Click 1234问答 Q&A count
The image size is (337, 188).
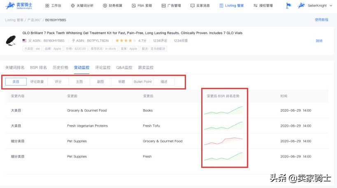tap(181, 41)
